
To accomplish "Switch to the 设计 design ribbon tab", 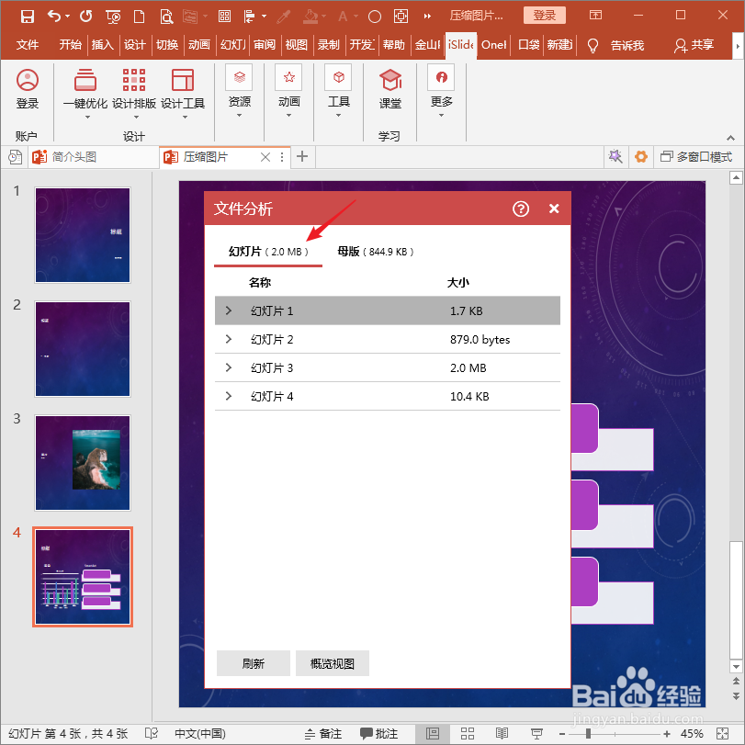I will (x=135, y=45).
